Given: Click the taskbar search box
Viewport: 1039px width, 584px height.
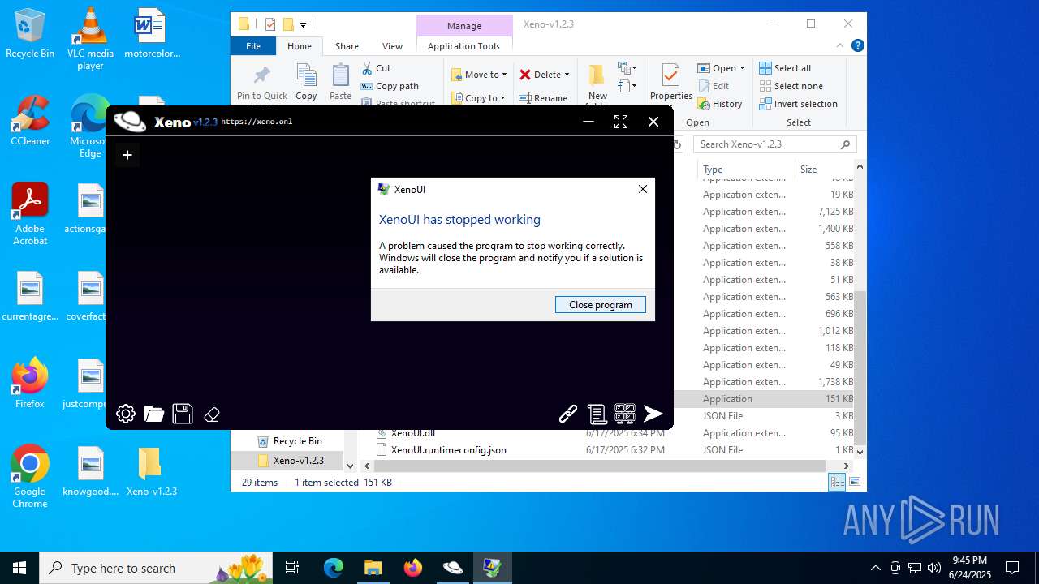Looking at the screenshot, I should pos(157,568).
